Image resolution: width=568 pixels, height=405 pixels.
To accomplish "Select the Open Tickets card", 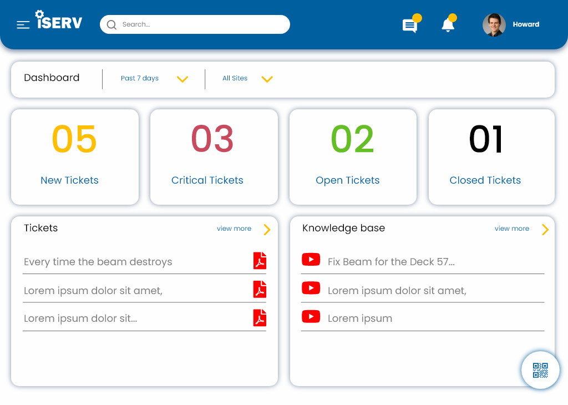I will [353, 157].
